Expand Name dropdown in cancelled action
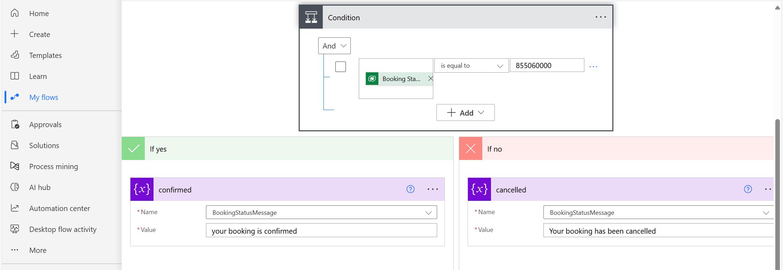783x270 pixels. [766, 213]
